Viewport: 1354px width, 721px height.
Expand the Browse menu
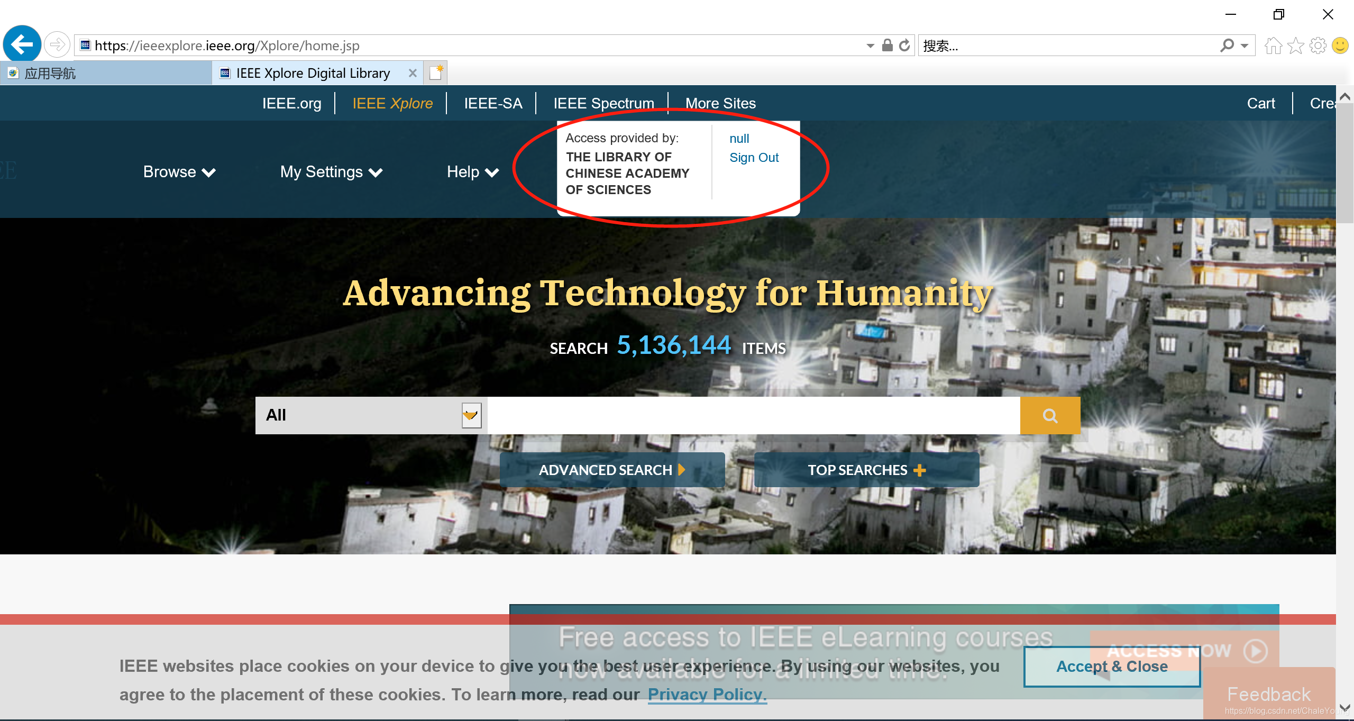coord(179,172)
